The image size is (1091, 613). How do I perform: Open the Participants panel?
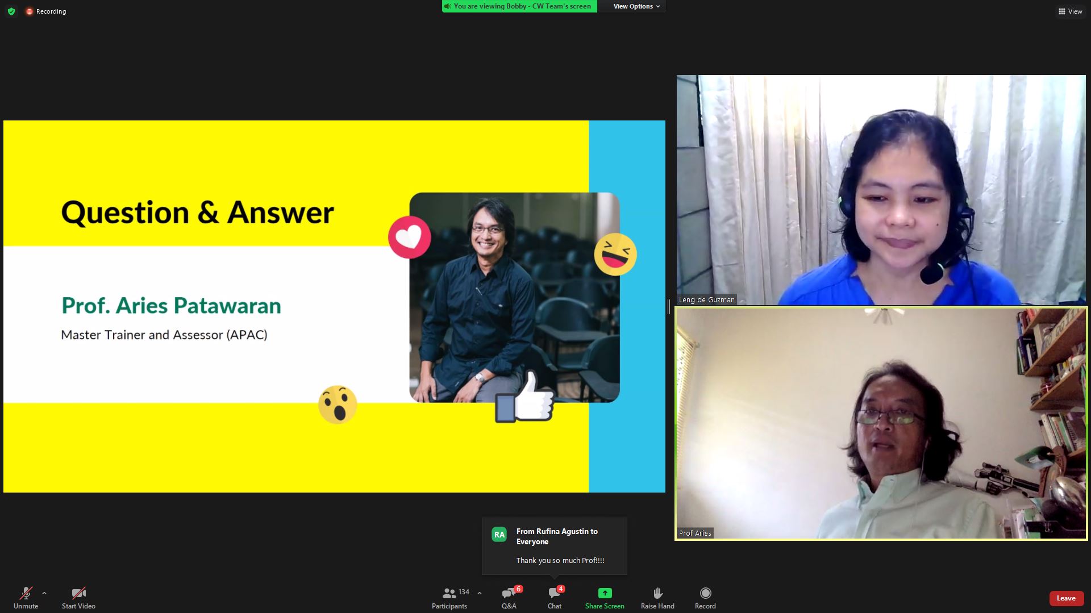[x=449, y=598]
